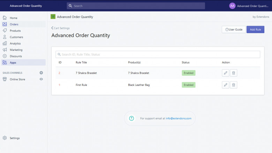Click the info@extendons.com email link

click(179, 119)
